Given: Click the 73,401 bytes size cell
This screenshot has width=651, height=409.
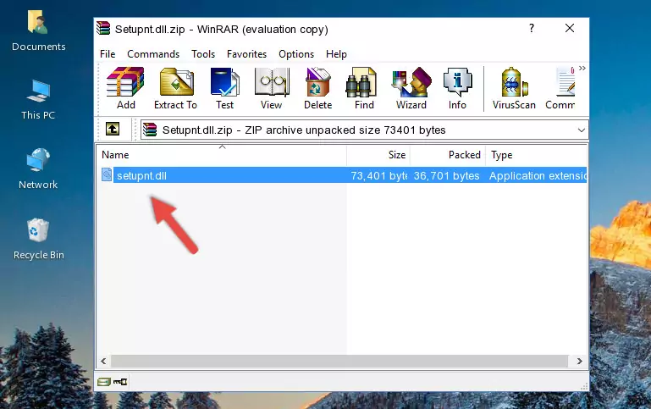Looking at the screenshot, I should pos(378,175).
